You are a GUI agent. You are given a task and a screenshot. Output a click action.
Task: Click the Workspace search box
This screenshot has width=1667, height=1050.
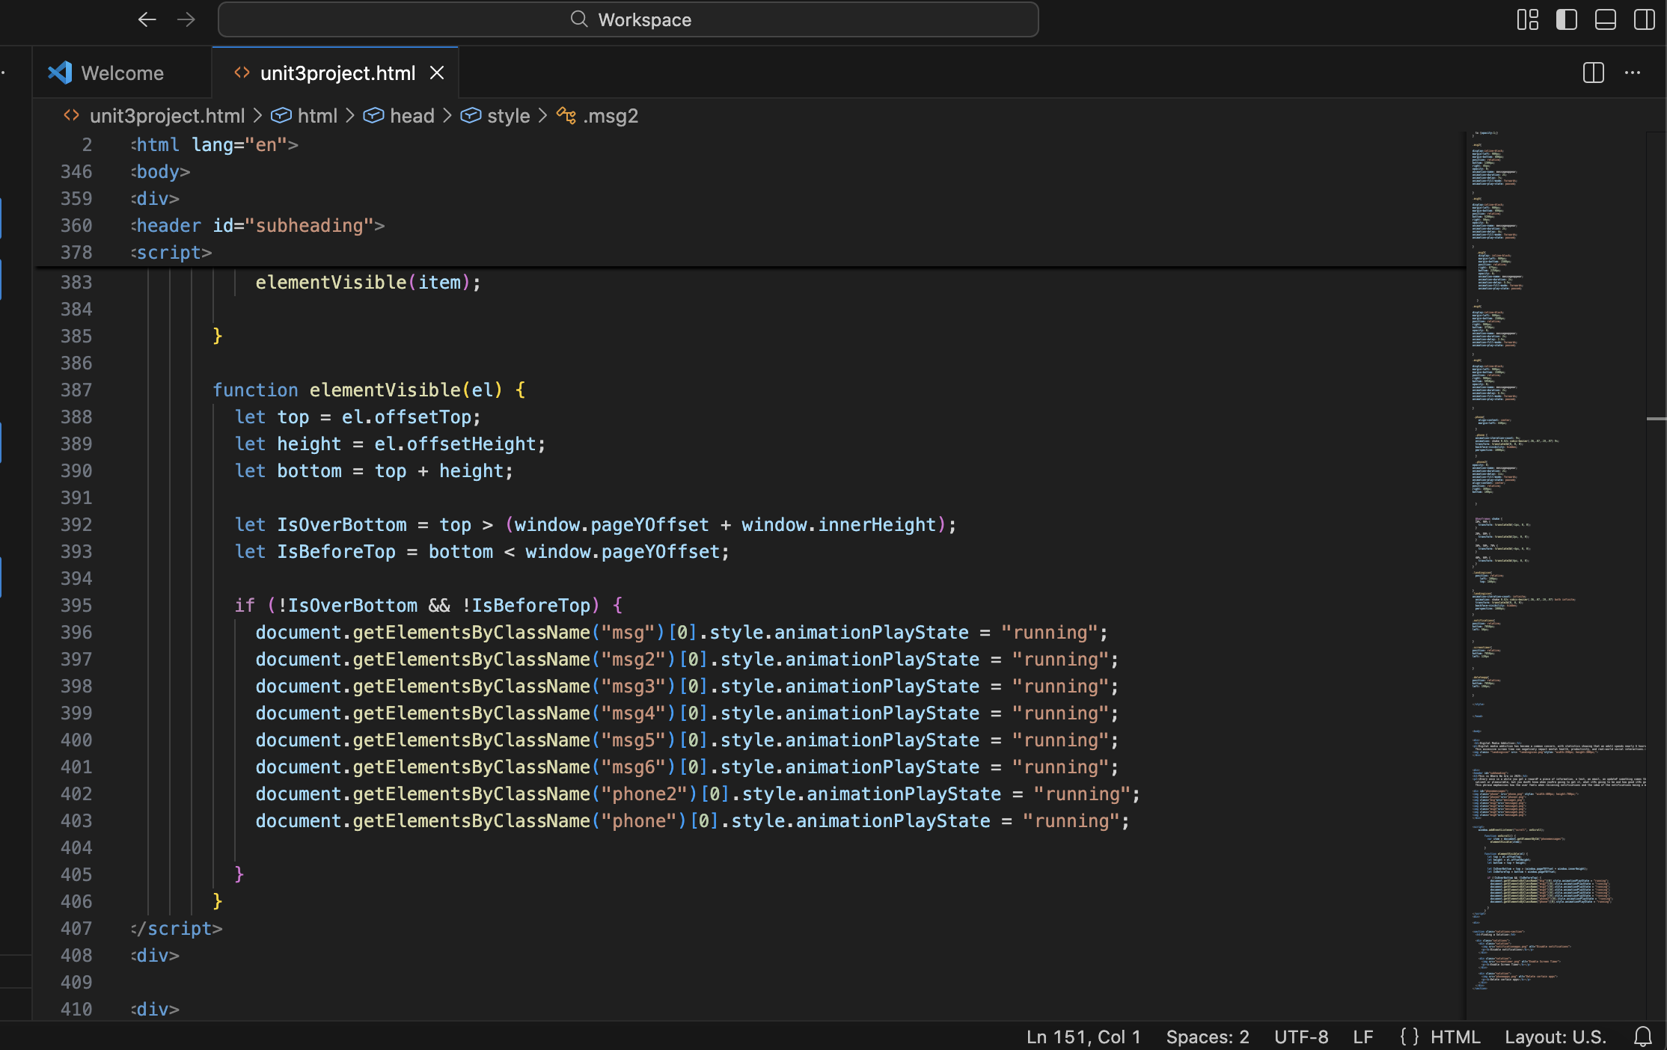click(628, 19)
